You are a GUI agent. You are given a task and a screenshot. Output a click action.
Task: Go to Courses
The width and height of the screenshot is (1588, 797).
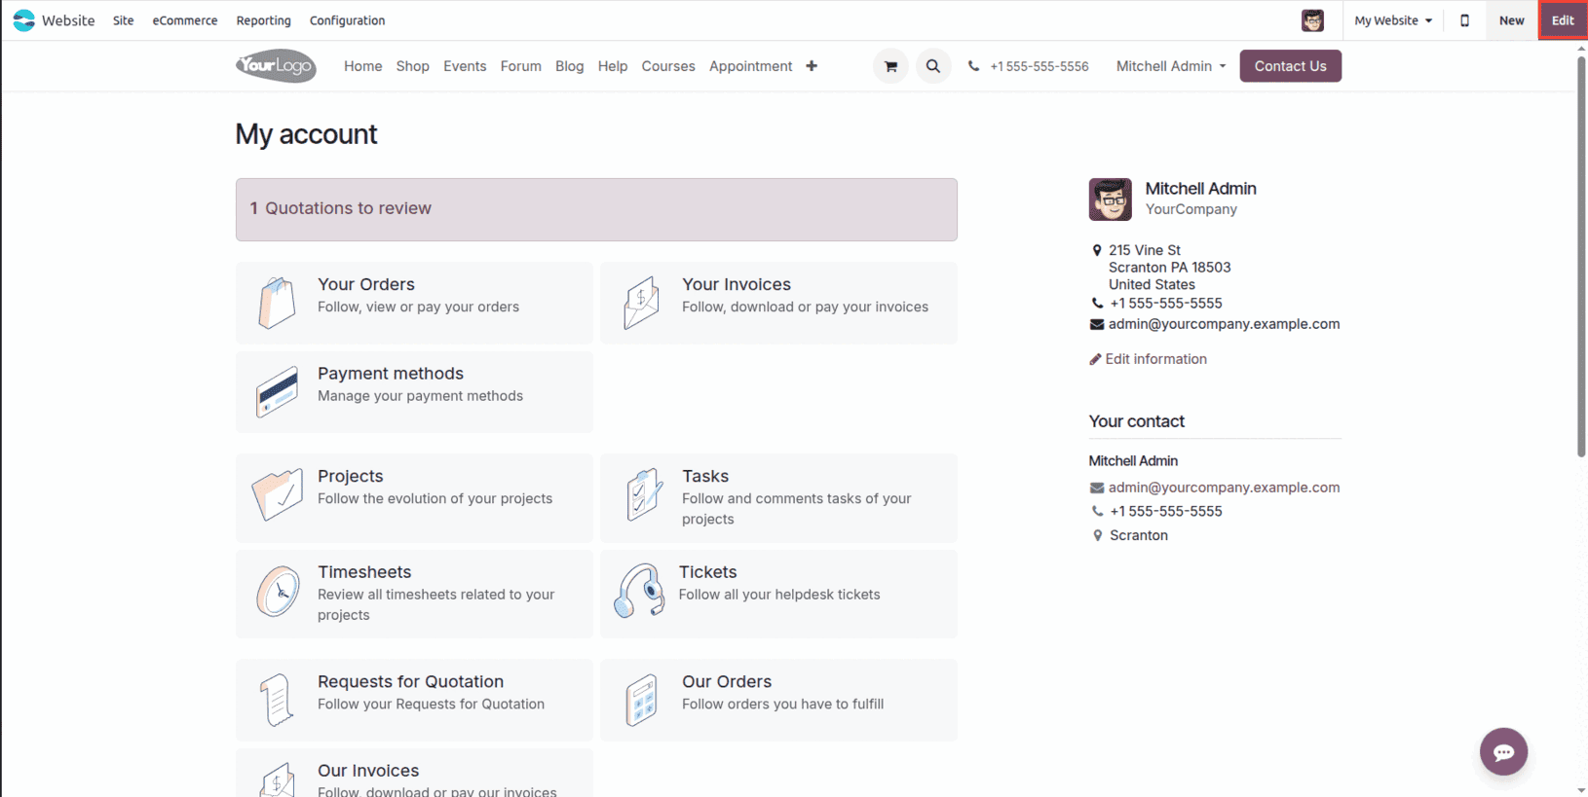point(668,66)
